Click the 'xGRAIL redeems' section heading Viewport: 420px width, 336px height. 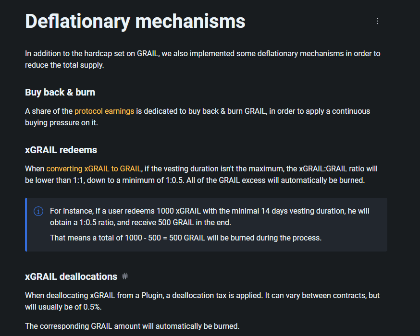point(61,150)
